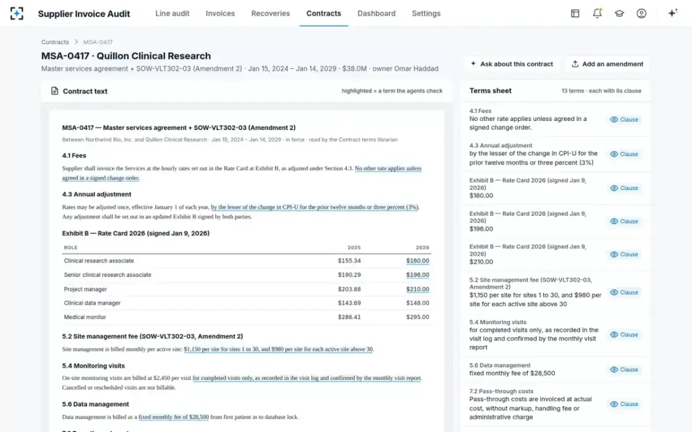692x432 pixels.
Task: Click the Terms sheet heading
Action: [491, 91]
